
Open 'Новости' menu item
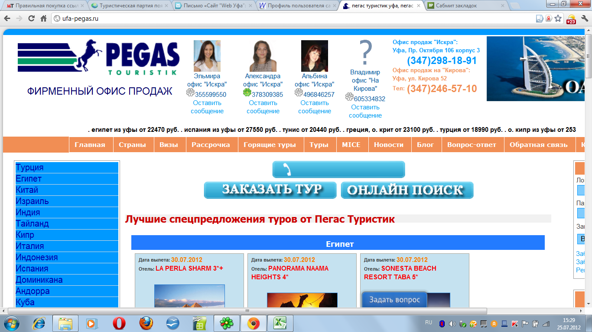pos(389,145)
